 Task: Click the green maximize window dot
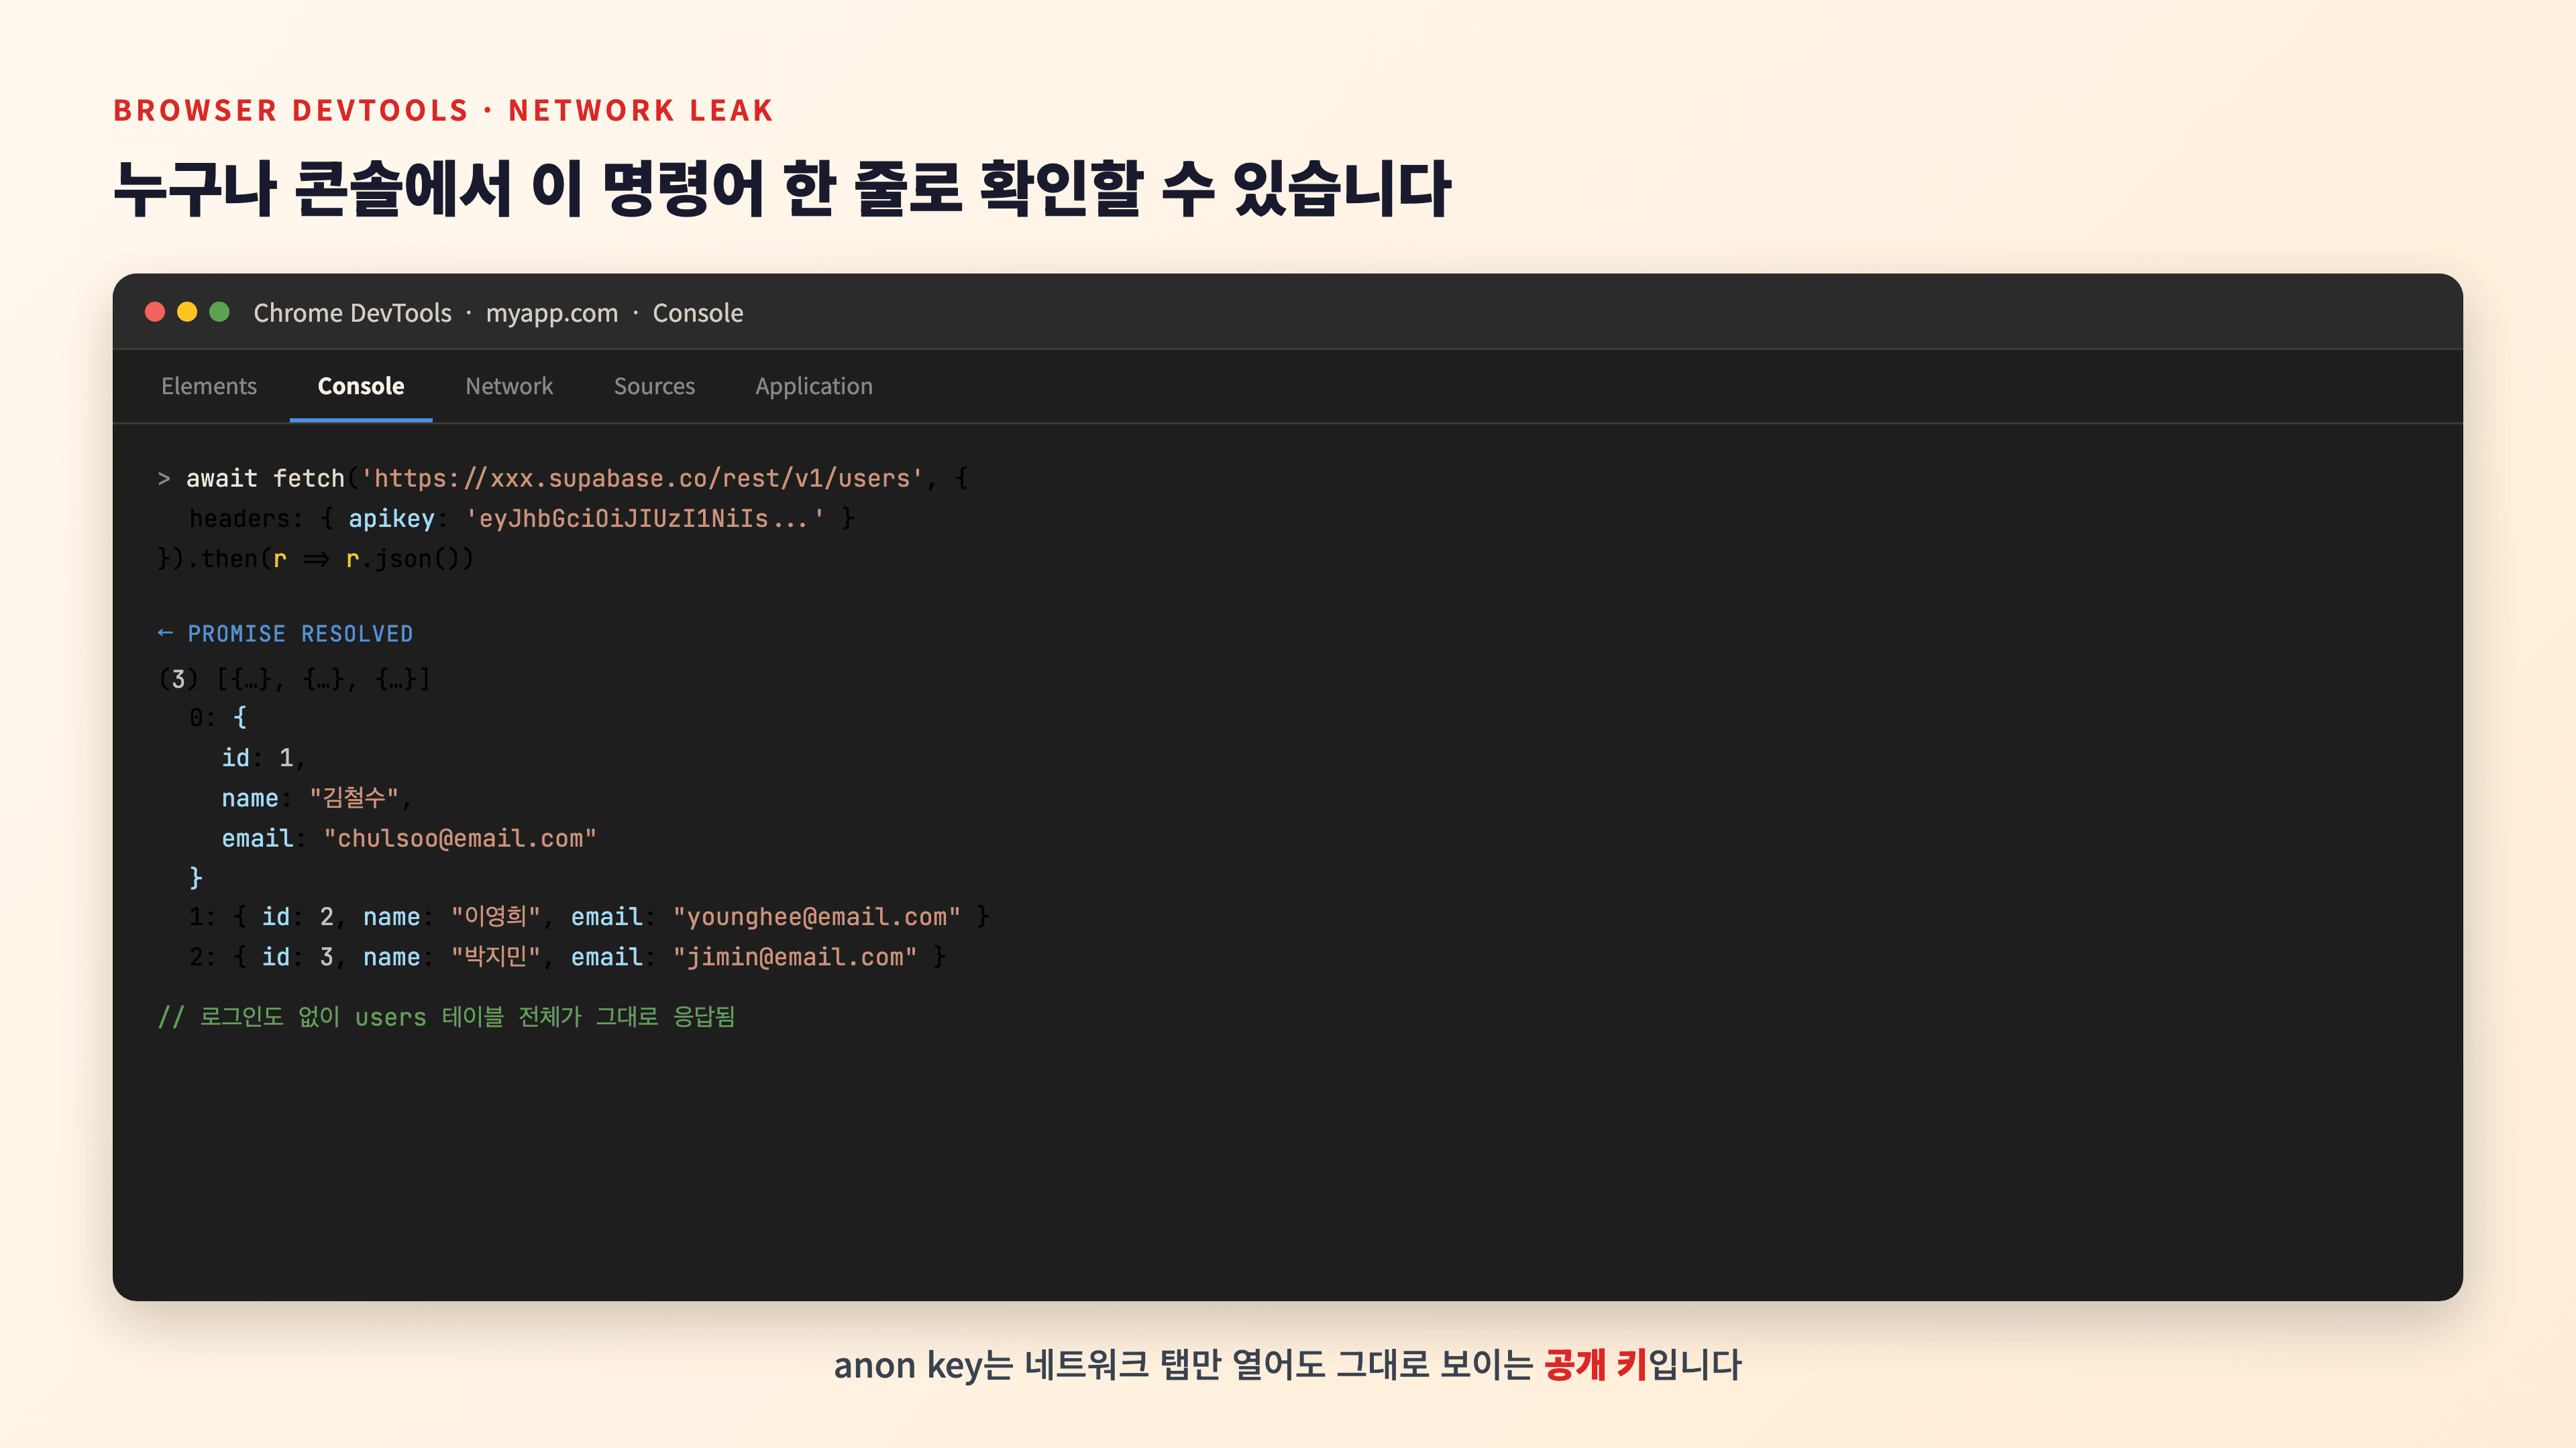pyautogui.click(x=220, y=312)
